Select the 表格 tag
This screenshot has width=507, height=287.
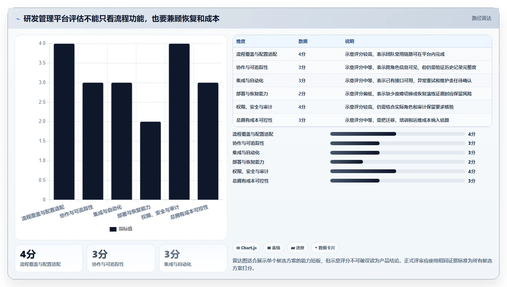[274, 248]
